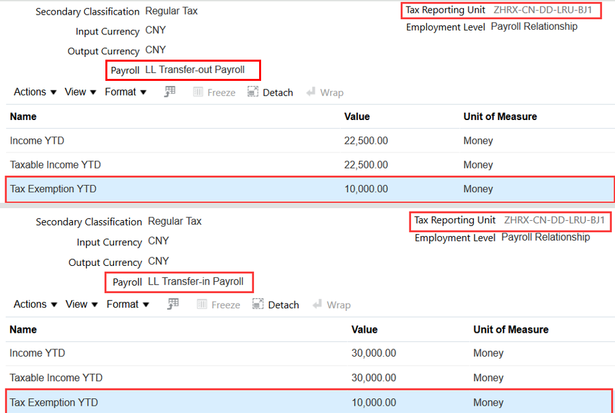615x413 pixels.
Task: Open View menu above Transfer-in Payroll table
Action: coord(82,304)
